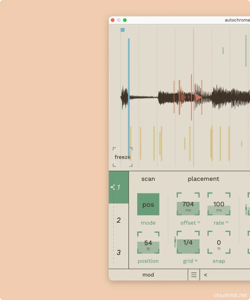Screen dimensions: 250x300
Task: Open the grid dropdown arrow
Action: click(x=196, y=261)
